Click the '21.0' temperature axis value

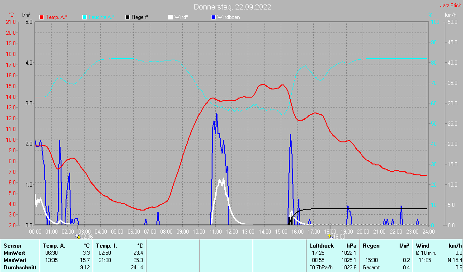pos(11,22)
